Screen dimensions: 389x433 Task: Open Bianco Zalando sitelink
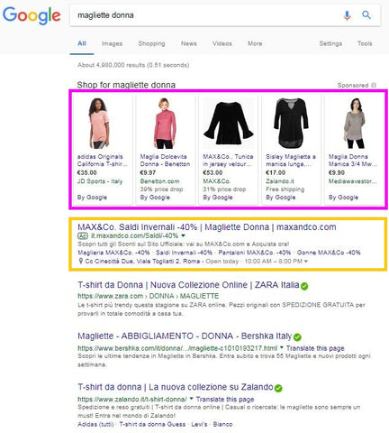click(x=222, y=424)
